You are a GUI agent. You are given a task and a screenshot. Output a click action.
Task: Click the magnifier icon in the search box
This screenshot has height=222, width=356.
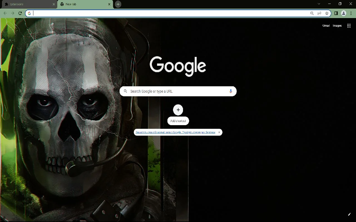pyautogui.click(x=125, y=91)
